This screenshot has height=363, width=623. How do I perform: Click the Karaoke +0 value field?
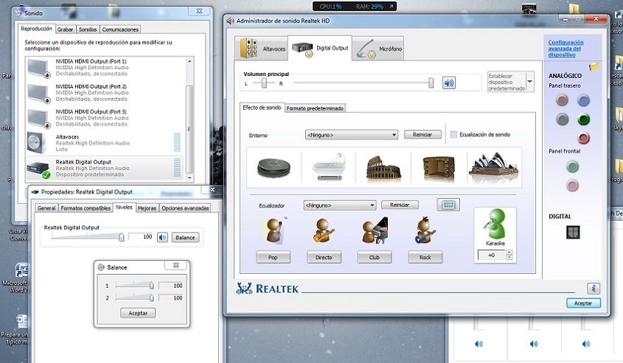pyautogui.click(x=492, y=255)
